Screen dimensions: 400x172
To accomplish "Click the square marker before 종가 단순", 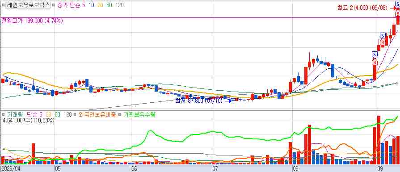I will point(54,5).
